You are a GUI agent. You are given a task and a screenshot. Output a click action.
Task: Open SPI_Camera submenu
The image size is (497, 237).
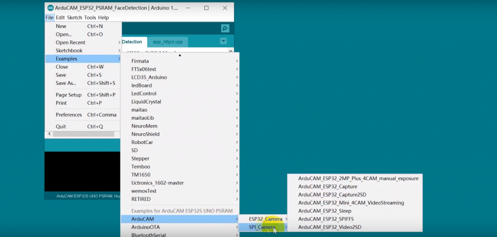pyautogui.click(x=264, y=227)
